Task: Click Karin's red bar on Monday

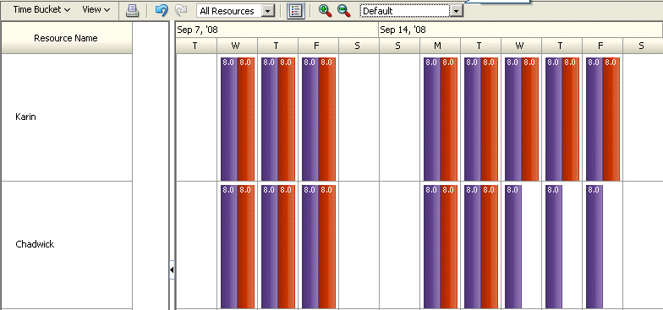Action: tap(448, 119)
